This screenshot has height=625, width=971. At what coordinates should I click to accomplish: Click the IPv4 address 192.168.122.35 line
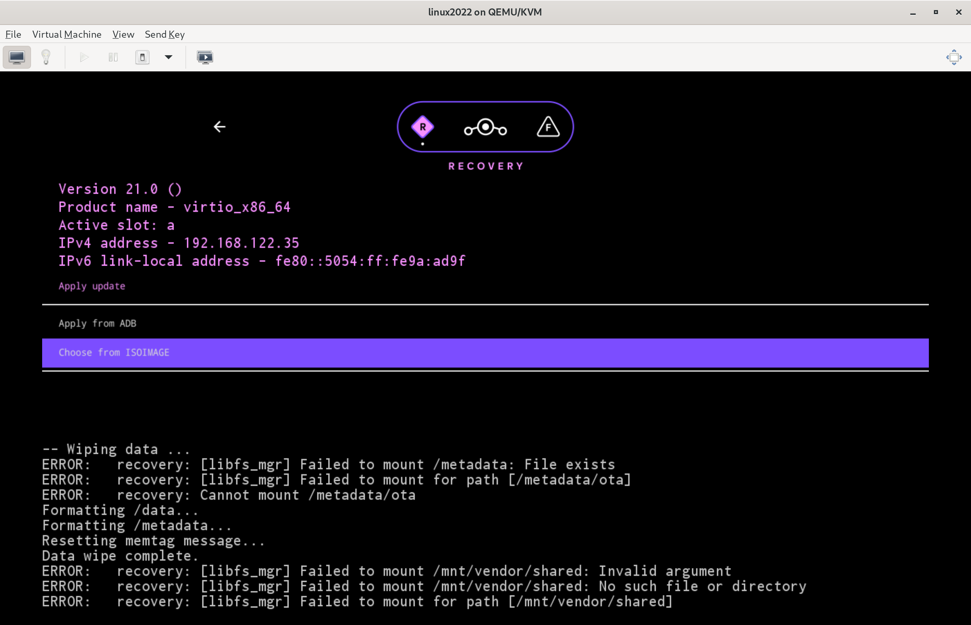179,243
